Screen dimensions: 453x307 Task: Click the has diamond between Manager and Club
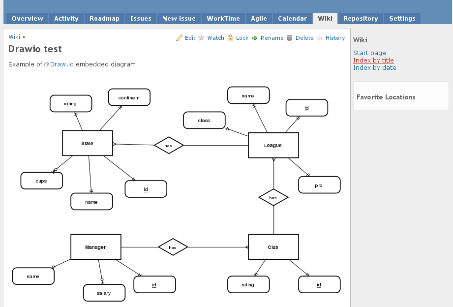[173, 247]
